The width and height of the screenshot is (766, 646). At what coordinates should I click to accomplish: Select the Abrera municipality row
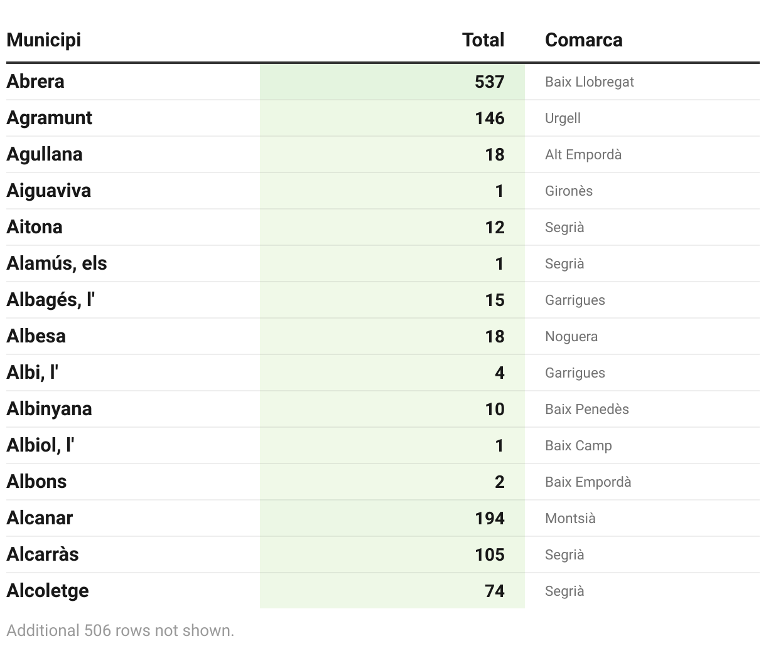point(383,82)
